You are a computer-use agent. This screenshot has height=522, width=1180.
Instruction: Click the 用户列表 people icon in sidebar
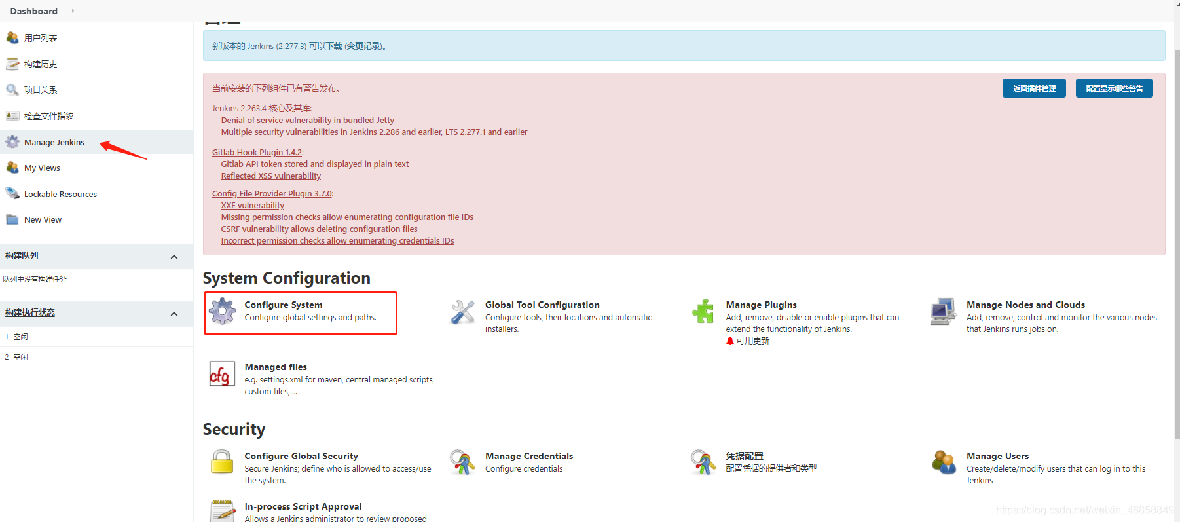pyautogui.click(x=12, y=37)
